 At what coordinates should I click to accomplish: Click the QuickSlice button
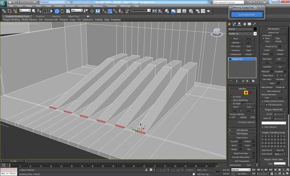click(x=267, y=67)
